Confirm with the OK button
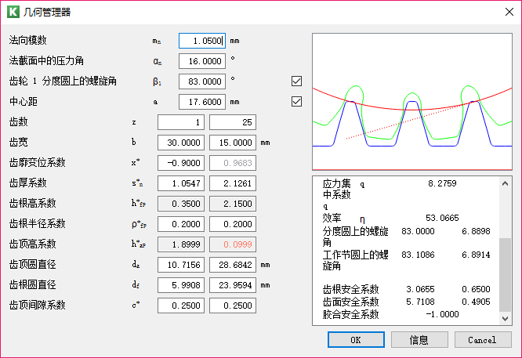This screenshot has width=522, height=358. point(356,340)
